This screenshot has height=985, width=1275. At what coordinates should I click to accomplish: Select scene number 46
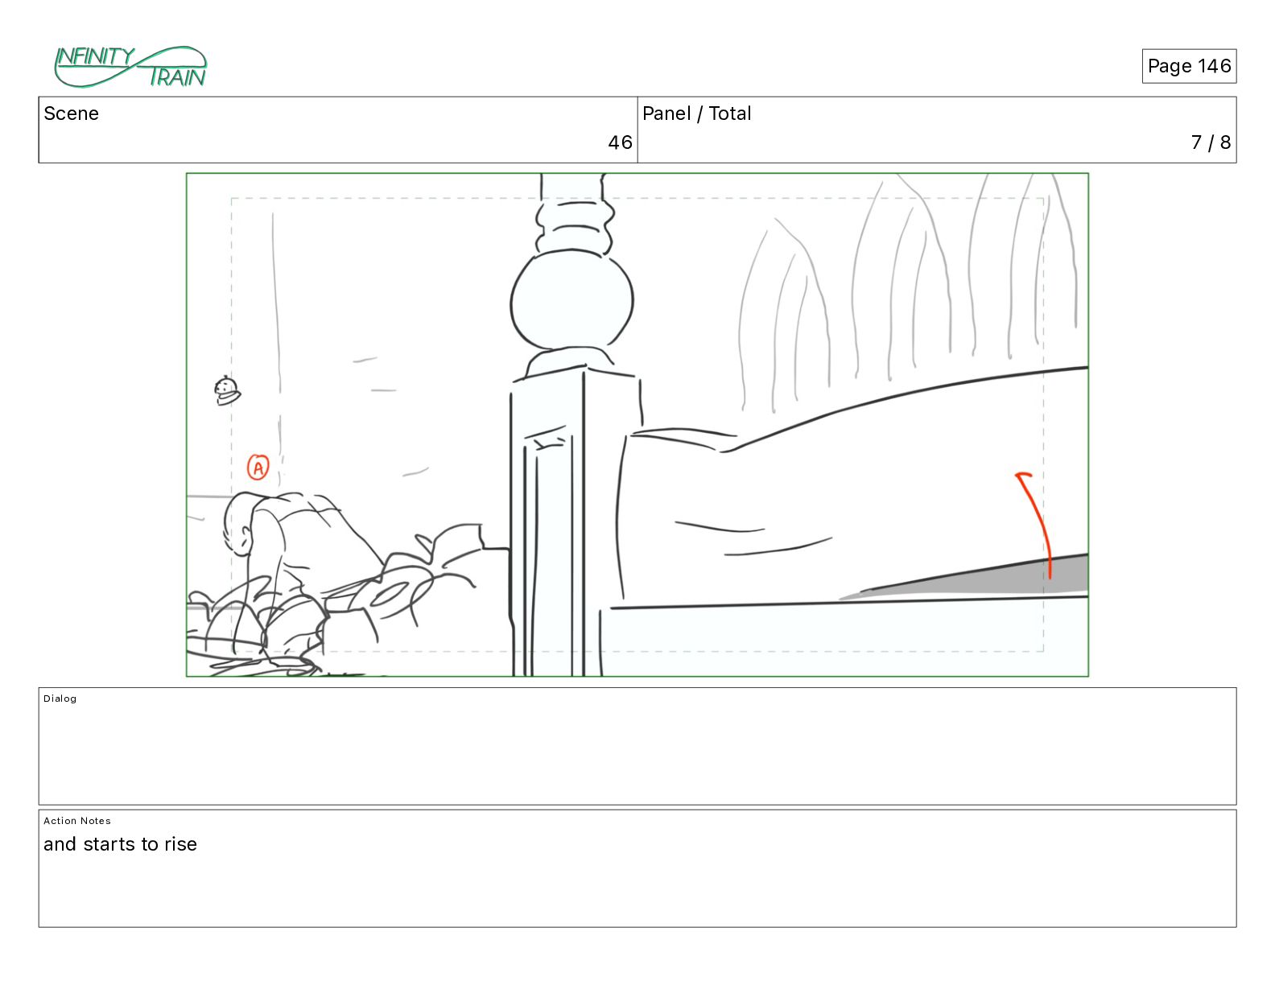tap(620, 142)
